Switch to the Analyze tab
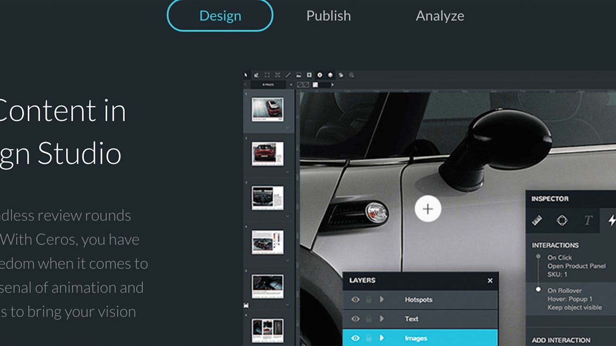Screen dimensions: 616x346 click(x=440, y=16)
